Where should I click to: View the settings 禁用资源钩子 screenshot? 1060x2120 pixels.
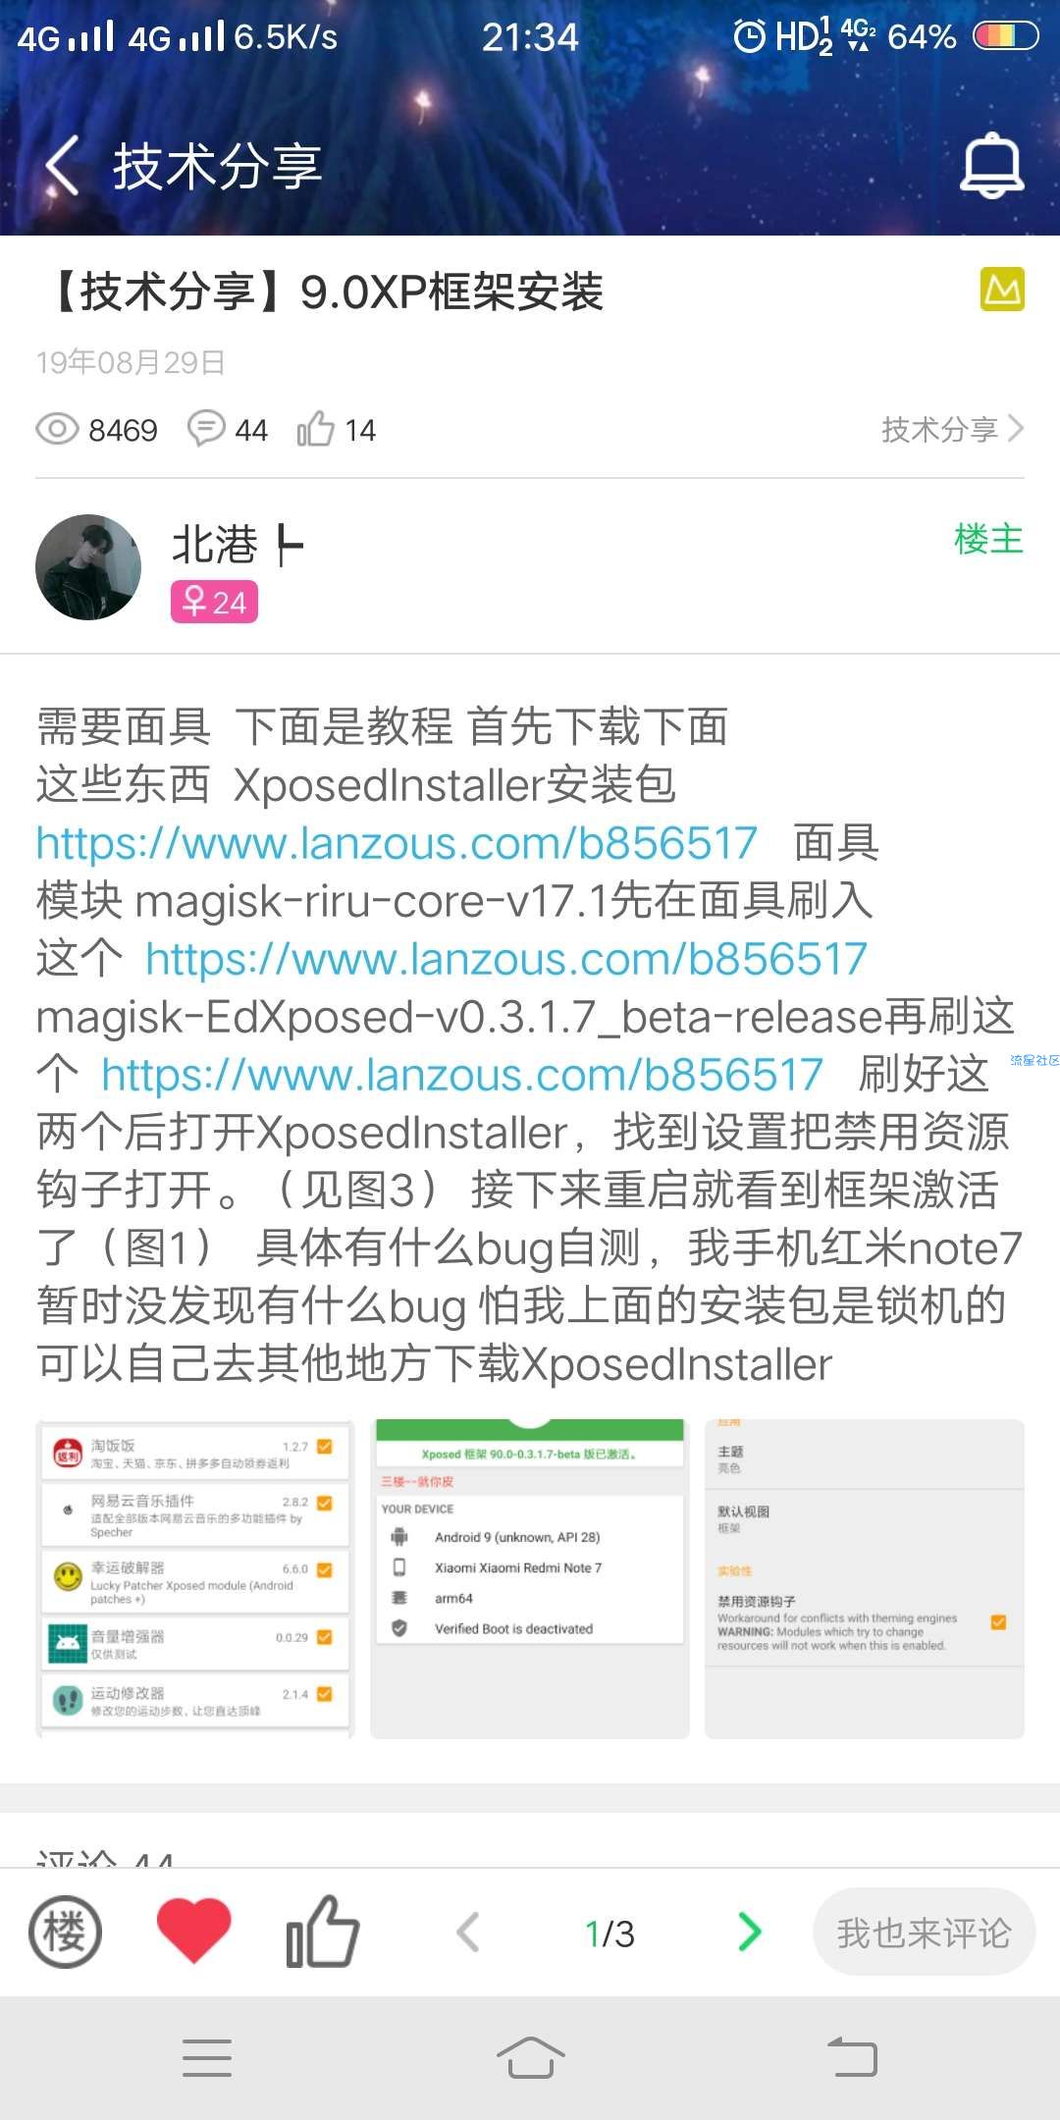[865, 1579]
